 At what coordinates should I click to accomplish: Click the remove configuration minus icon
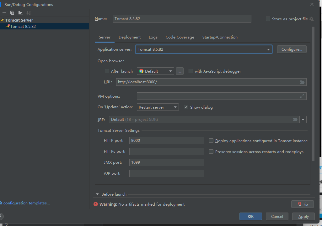coord(4,13)
